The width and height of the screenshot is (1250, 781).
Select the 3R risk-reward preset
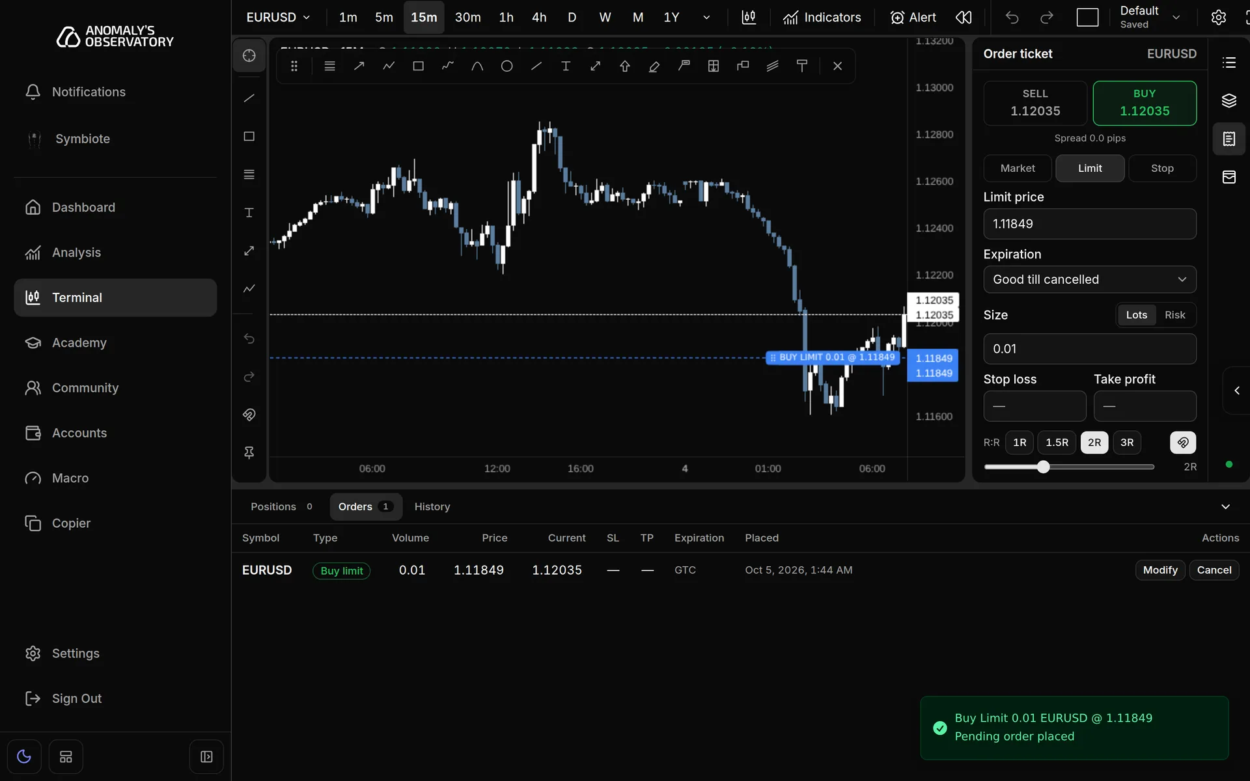tap(1126, 443)
